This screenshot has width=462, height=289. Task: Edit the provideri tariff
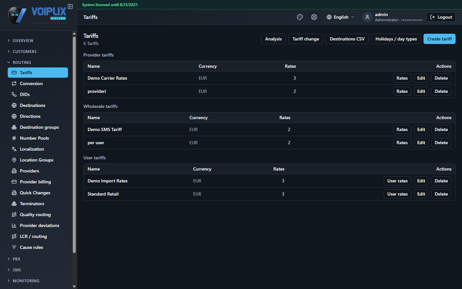point(421,91)
